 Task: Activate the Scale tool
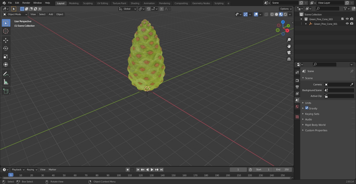pos(6,56)
